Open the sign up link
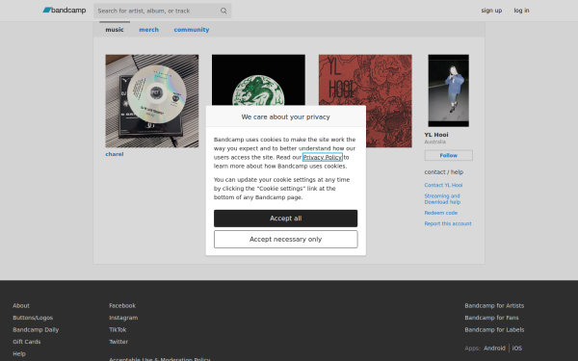The height and width of the screenshot is (361, 578). 491,11
